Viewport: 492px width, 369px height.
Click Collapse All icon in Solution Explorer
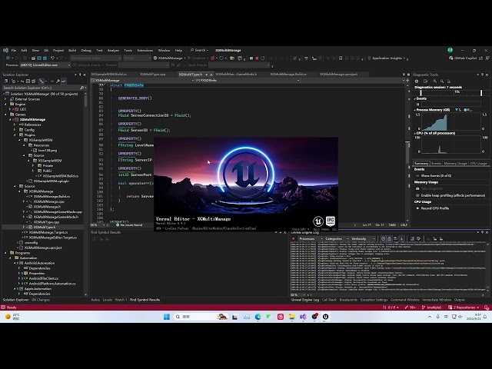click(x=28, y=81)
